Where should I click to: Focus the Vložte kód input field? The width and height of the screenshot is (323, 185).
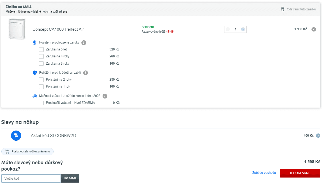(x=31, y=178)
